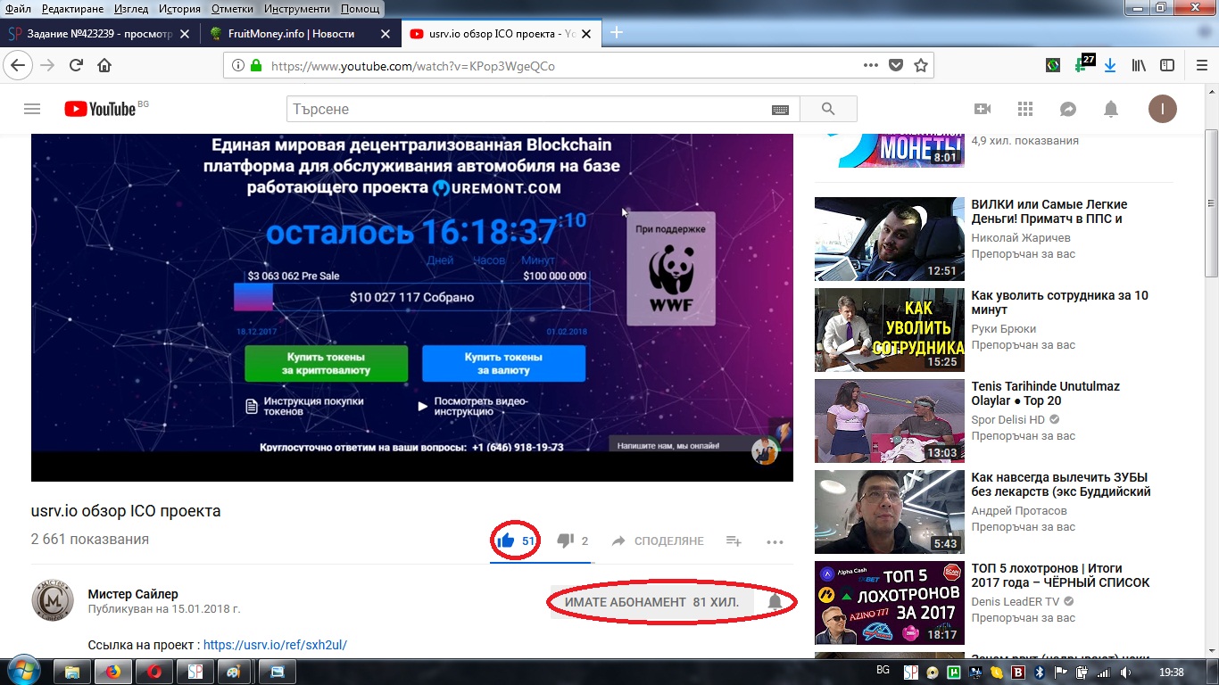Go back with browser back arrow
Image resolution: width=1219 pixels, height=685 pixels.
pyautogui.click(x=19, y=65)
